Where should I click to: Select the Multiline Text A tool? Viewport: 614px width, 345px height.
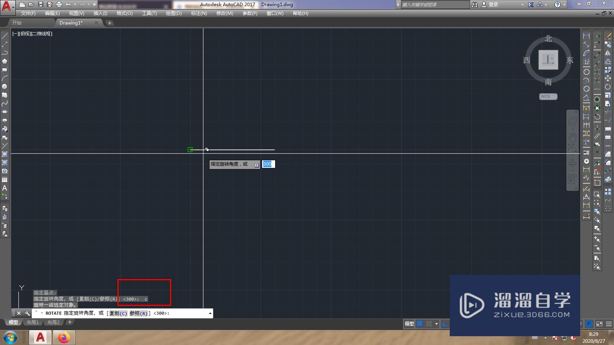pyautogui.click(x=5, y=188)
